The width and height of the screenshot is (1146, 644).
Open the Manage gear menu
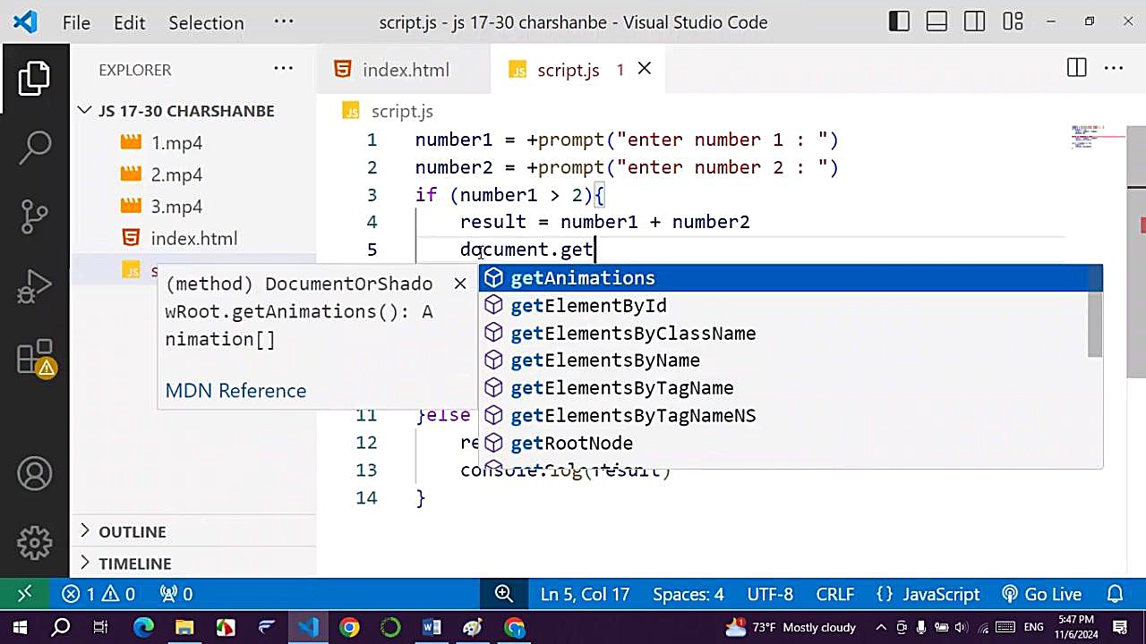[x=34, y=542]
